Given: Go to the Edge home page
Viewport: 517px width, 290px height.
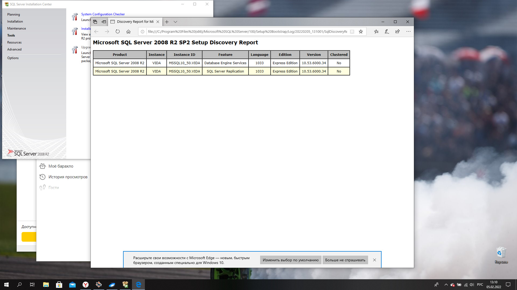Looking at the screenshot, I should 128,32.
